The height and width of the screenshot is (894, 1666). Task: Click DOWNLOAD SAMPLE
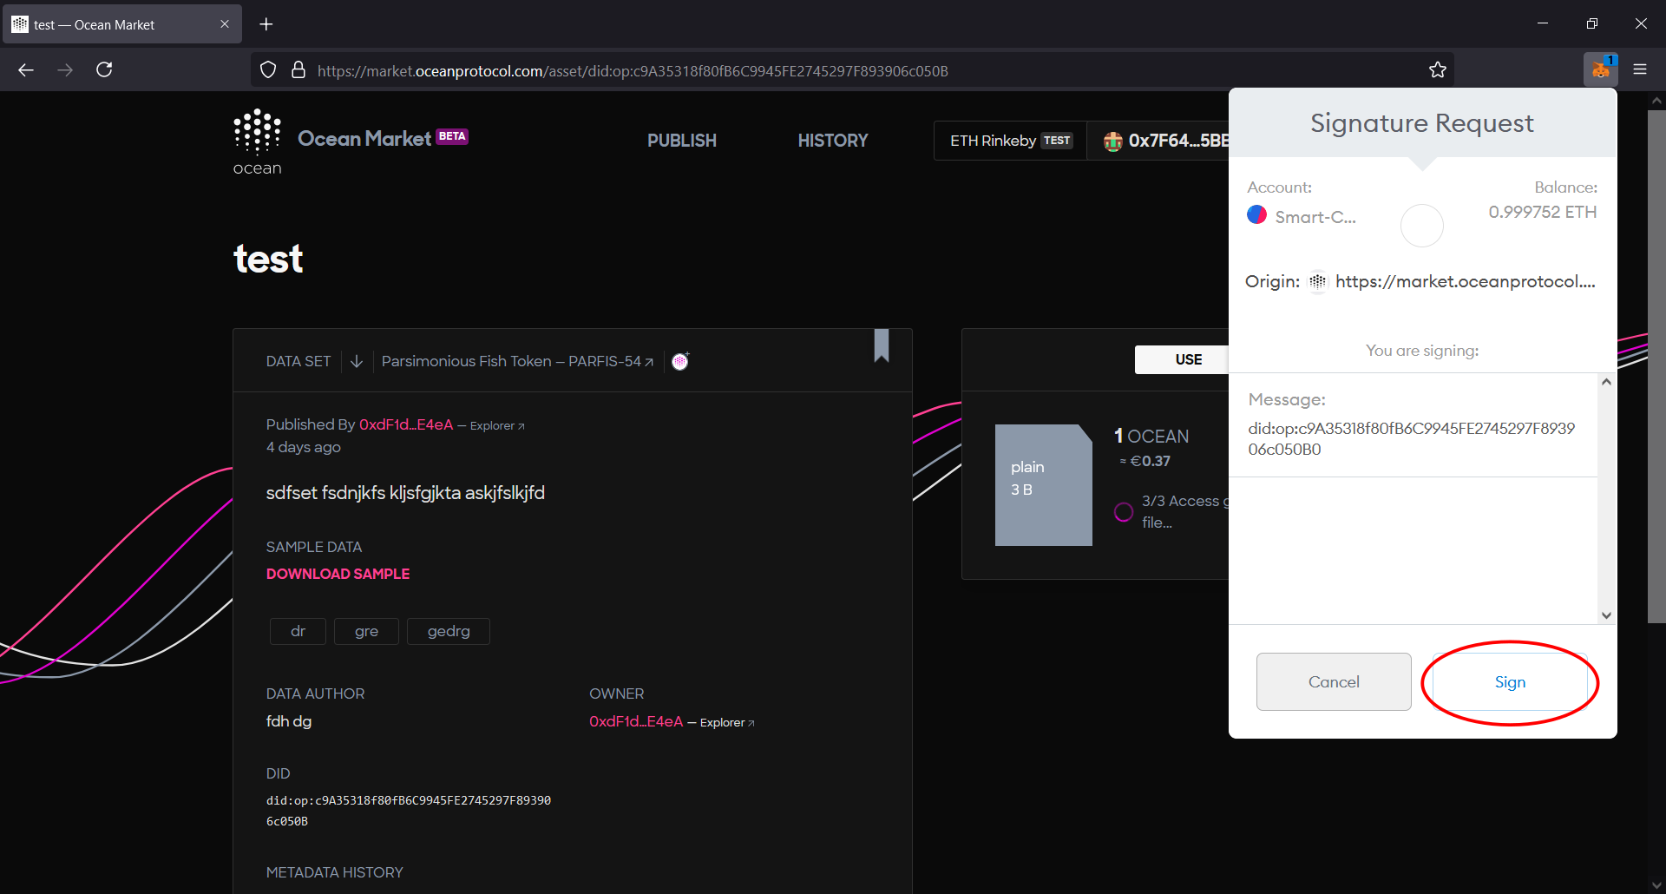(338, 574)
